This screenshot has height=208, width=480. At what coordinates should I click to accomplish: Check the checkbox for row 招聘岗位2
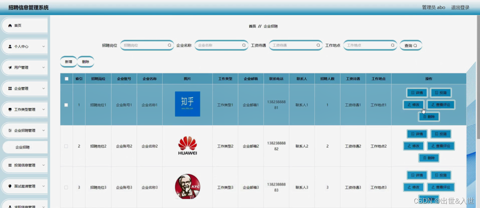66,146
